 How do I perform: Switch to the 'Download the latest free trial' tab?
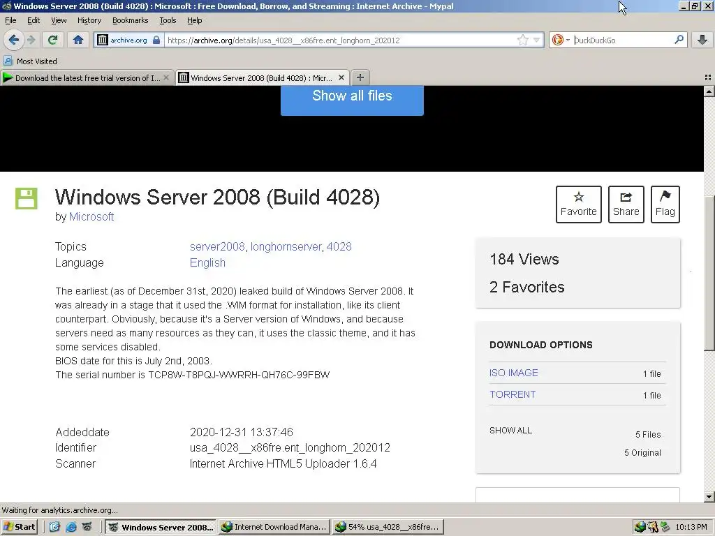click(x=87, y=78)
